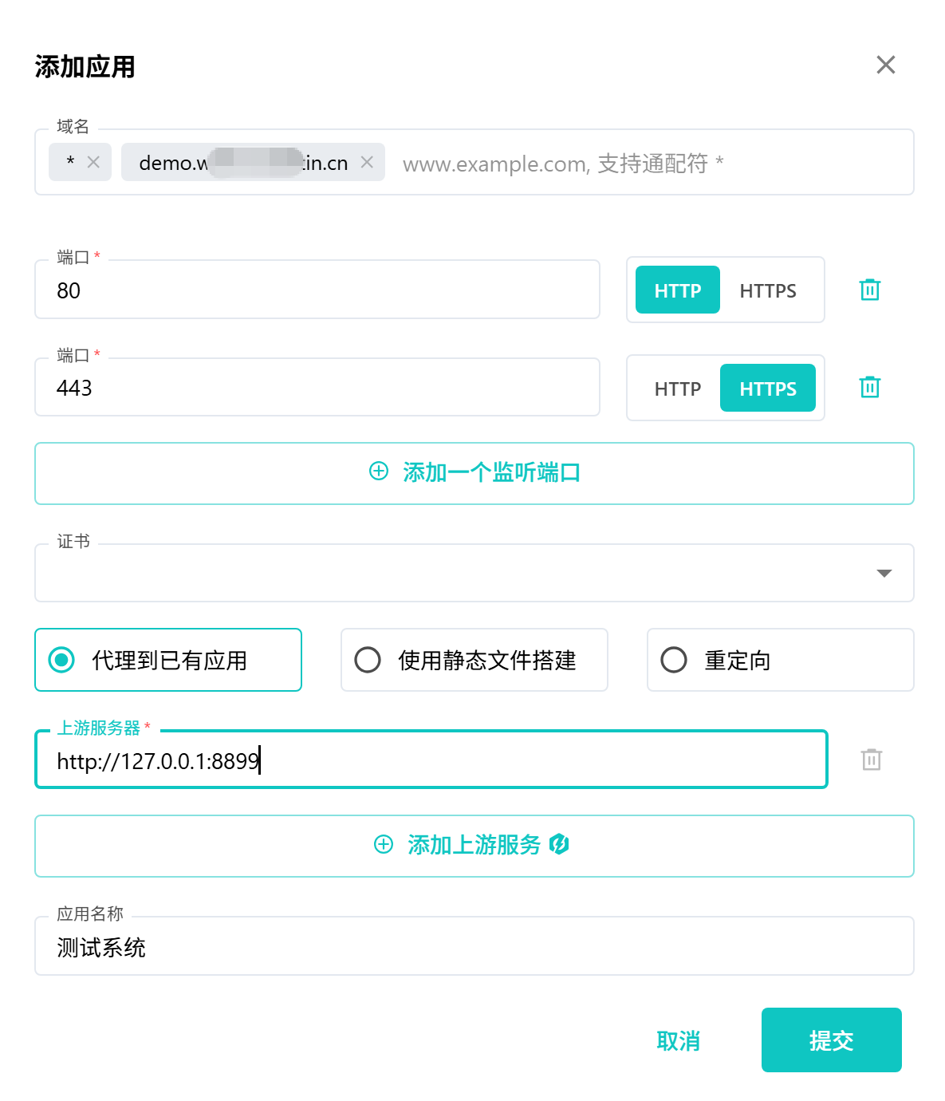Close the 添加应用 dialog

[885, 65]
